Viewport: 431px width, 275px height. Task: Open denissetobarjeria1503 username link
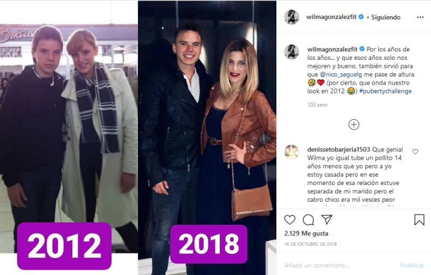339,149
